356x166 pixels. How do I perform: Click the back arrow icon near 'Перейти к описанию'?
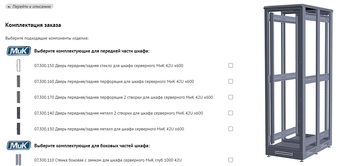point(9,7)
